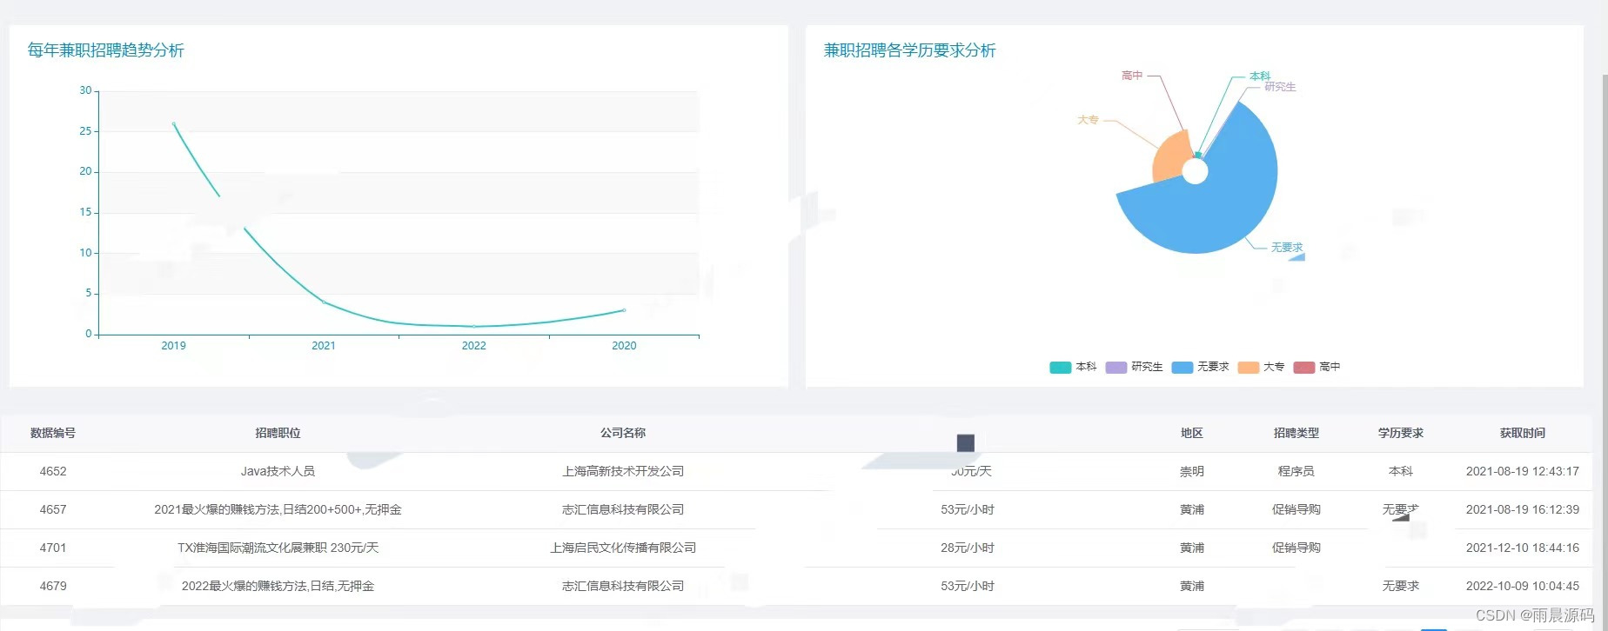This screenshot has width=1608, height=631.
Task: Click 促销导购 in row 4701
Action: 1296,548
